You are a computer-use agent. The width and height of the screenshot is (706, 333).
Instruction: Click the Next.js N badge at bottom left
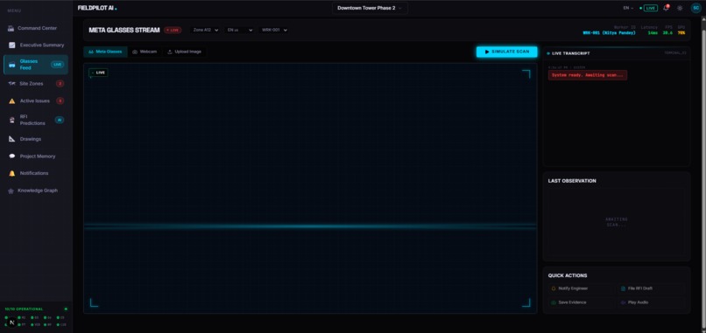coord(12,323)
